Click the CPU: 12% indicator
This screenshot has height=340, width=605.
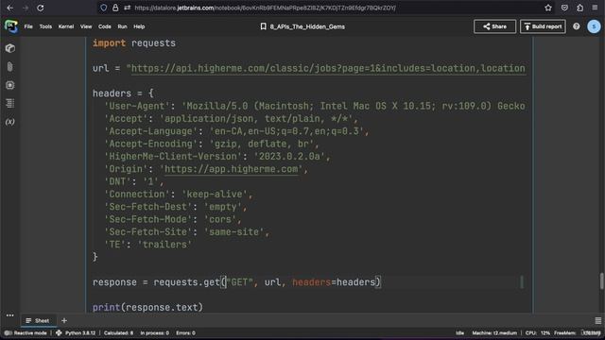(x=538, y=333)
